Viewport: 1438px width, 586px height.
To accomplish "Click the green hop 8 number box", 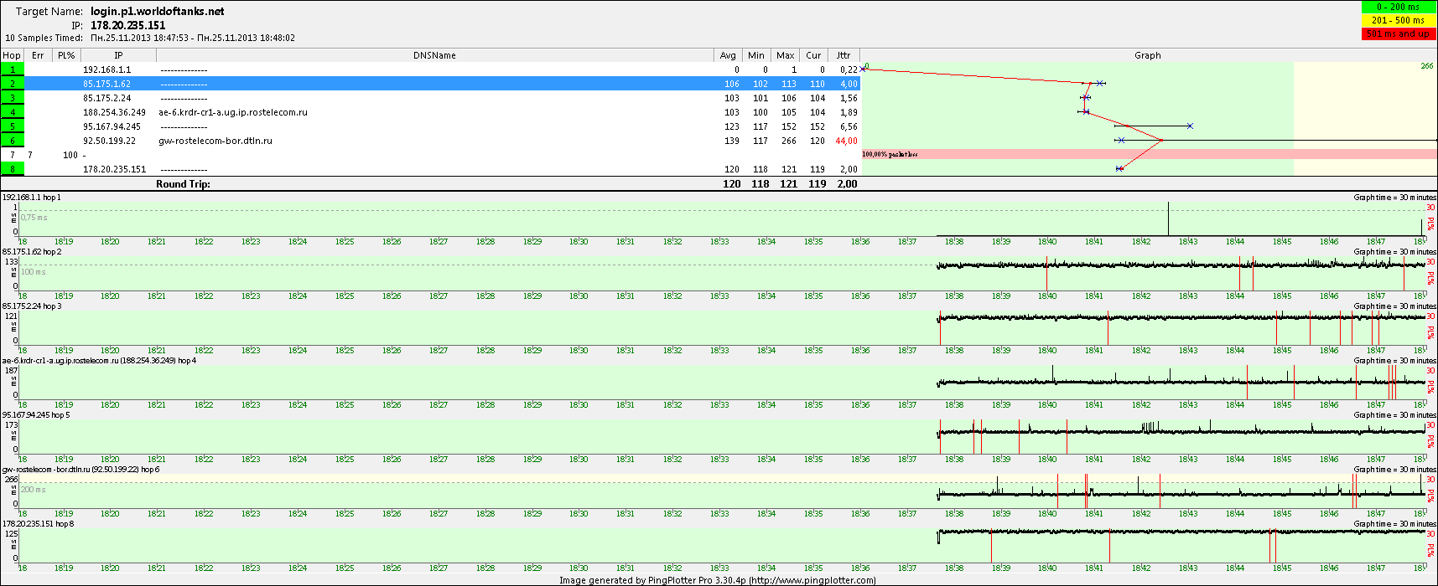I will pos(13,169).
